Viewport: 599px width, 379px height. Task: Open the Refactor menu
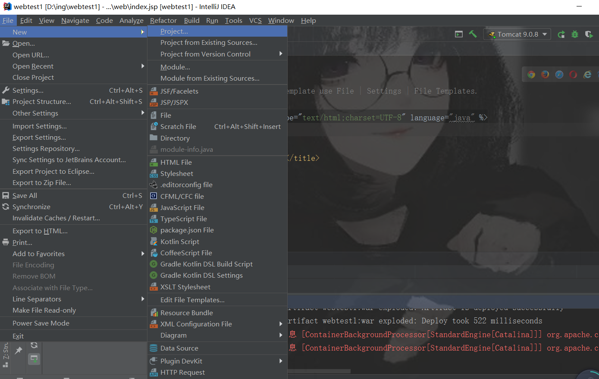(x=163, y=20)
